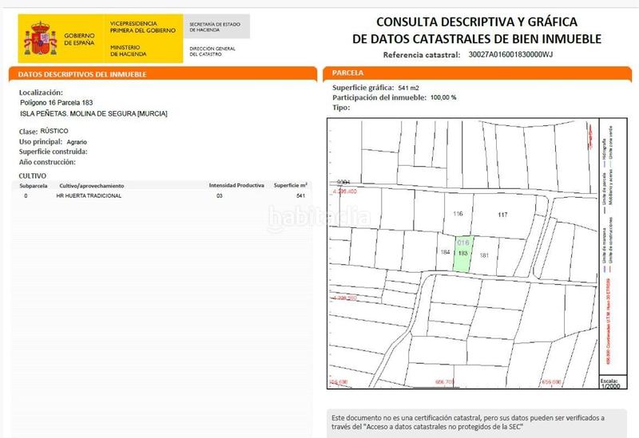Click the 9004 road label on map
The width and height of the screenshot is (639, 438).
point(344,182)
